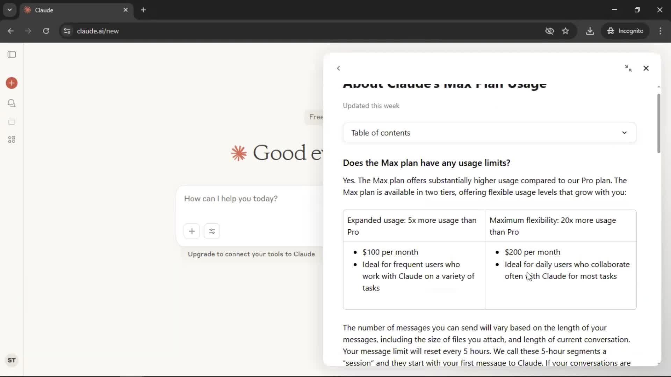Click the Incognito indicator button
Image resolution: width=671 pixels, height=377 pixels.
pyautogui.click(x=625, y=31)
